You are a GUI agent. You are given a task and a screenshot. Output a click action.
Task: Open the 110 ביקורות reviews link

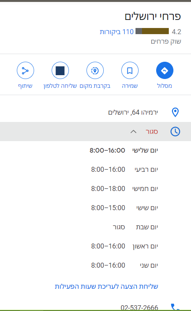(117, 32)
